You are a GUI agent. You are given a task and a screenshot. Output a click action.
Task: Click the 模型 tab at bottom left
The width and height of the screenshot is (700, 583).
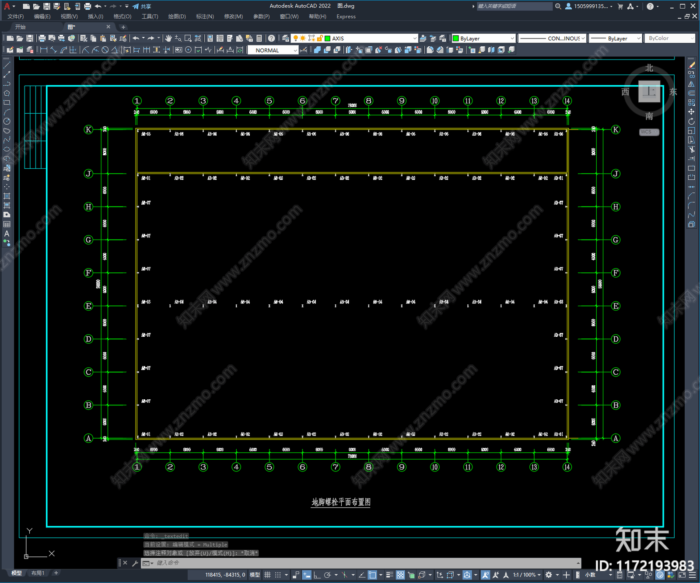point(17,573)
